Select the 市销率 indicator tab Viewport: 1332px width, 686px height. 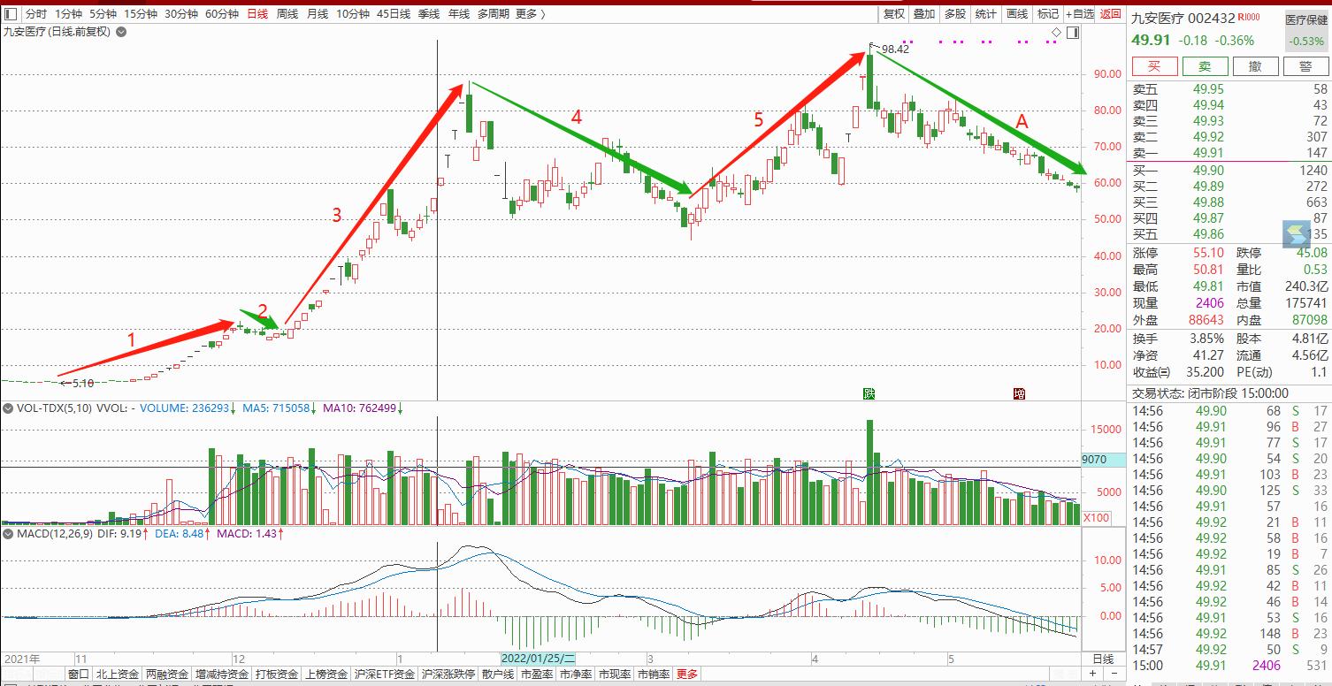click(x=655, y=674)
